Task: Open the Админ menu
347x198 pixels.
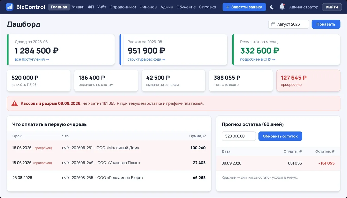Action: click(x=167, y=7)
